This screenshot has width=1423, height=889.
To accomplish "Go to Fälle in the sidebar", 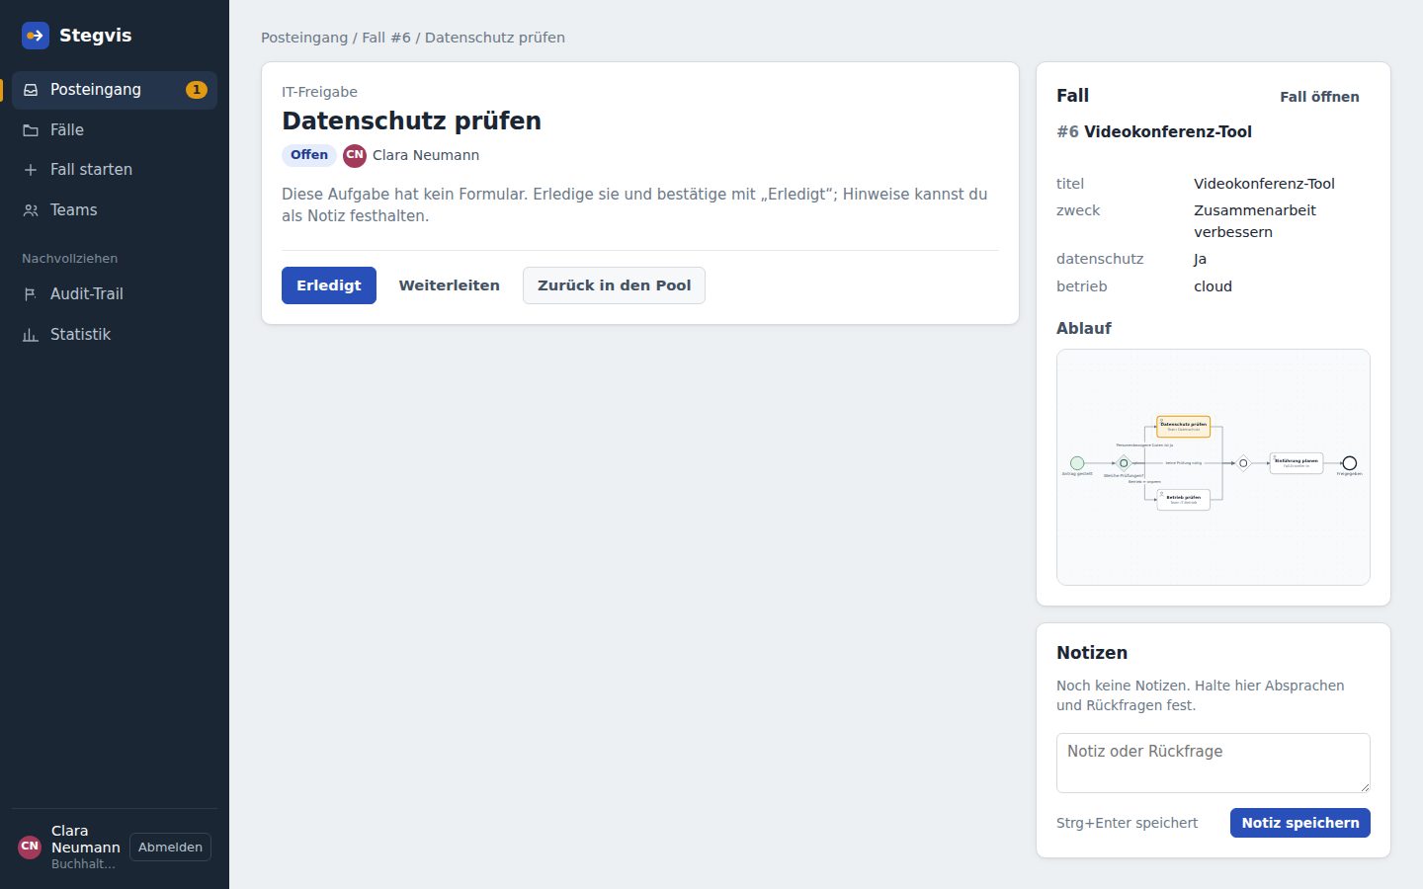I will tap(115, 130).
